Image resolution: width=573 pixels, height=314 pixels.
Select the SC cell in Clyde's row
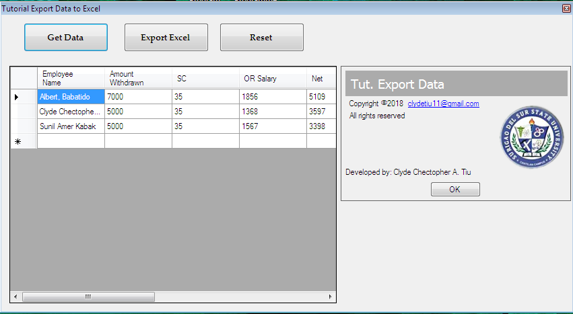click(205, 112)
